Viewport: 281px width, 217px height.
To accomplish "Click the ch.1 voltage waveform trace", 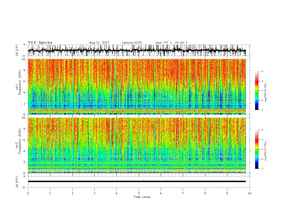I will tap(137, 50).
